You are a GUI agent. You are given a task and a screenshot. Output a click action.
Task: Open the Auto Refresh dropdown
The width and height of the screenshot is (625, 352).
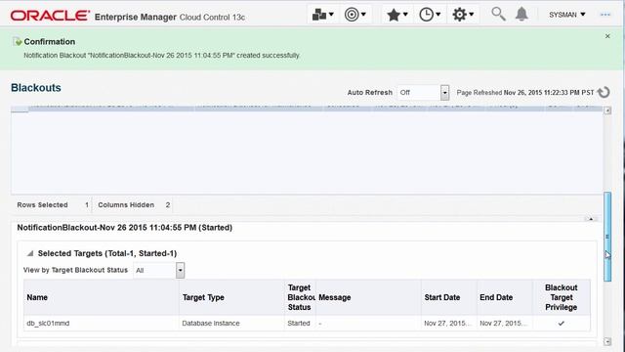[444, 93]
